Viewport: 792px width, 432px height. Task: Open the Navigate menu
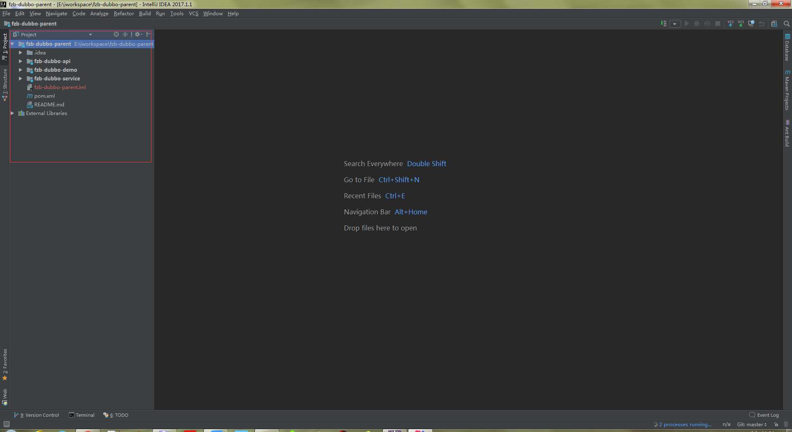click(57, 13)
